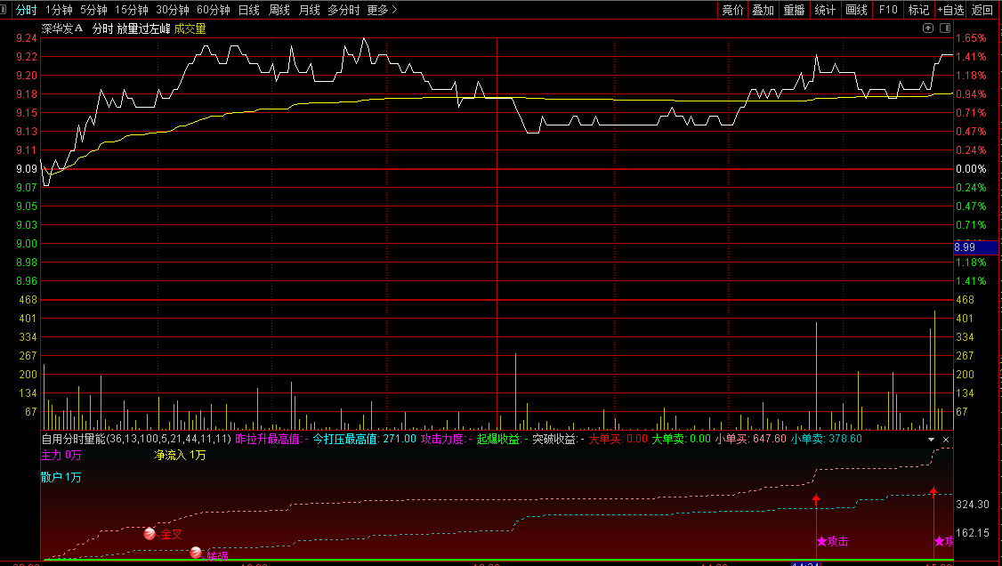Toggle the side panel icon above the chart
Image resolution: width=1002 pixels, height=566 pixels.
click(x=945, y=28)
